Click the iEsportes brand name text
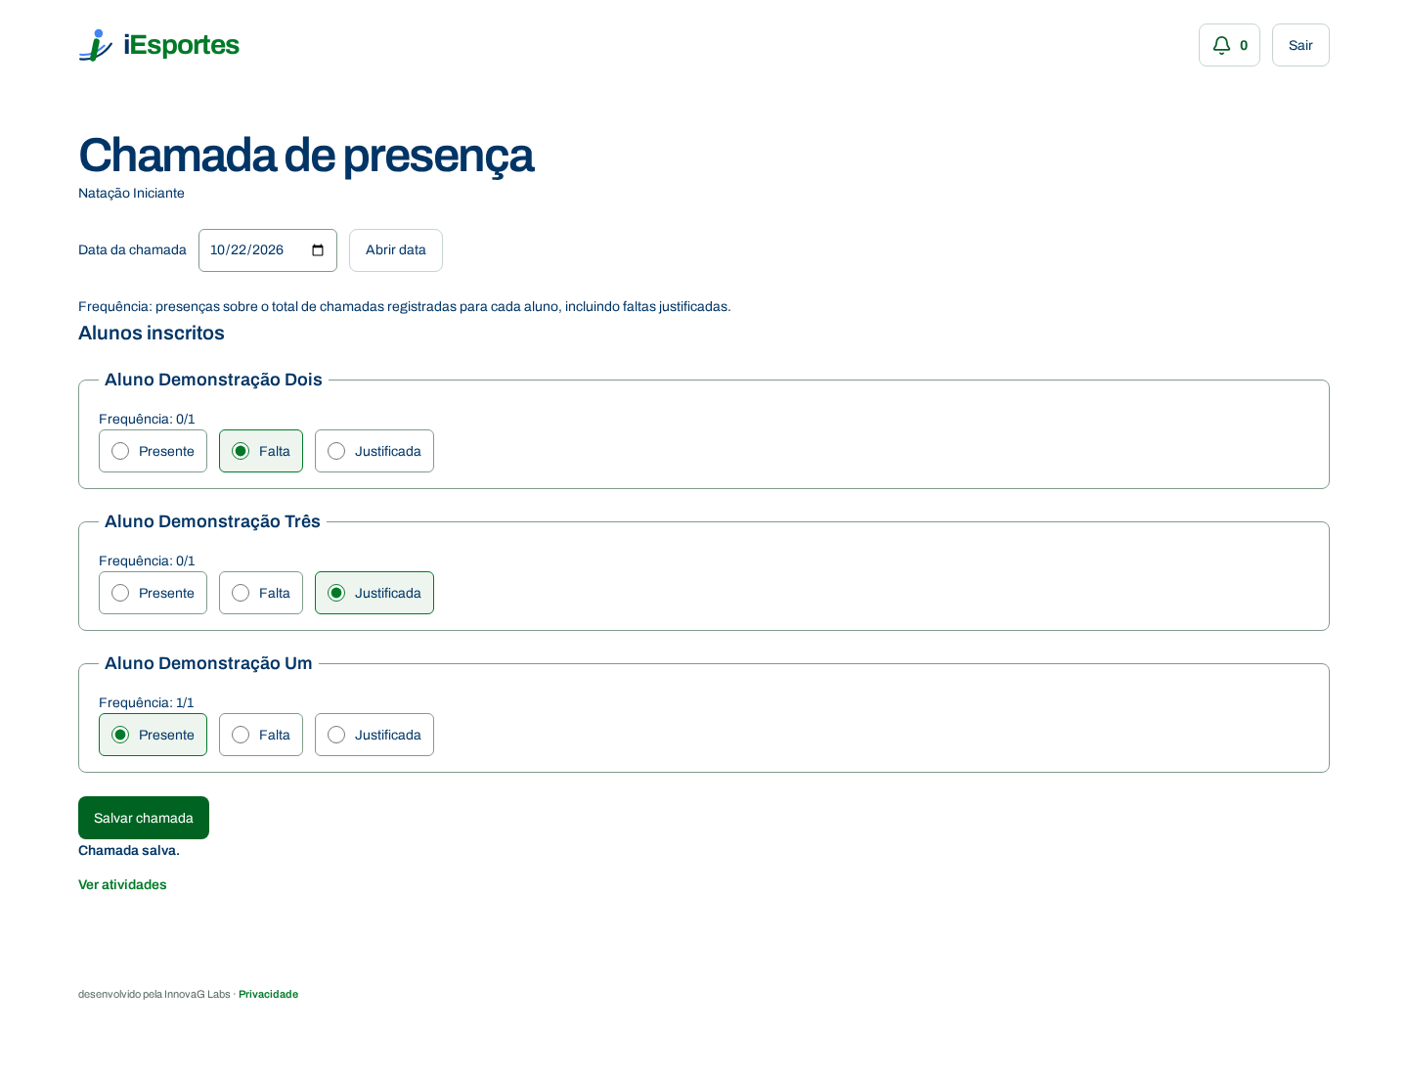This screenshot has width=1408, height=1076. (x=181, y=45)
